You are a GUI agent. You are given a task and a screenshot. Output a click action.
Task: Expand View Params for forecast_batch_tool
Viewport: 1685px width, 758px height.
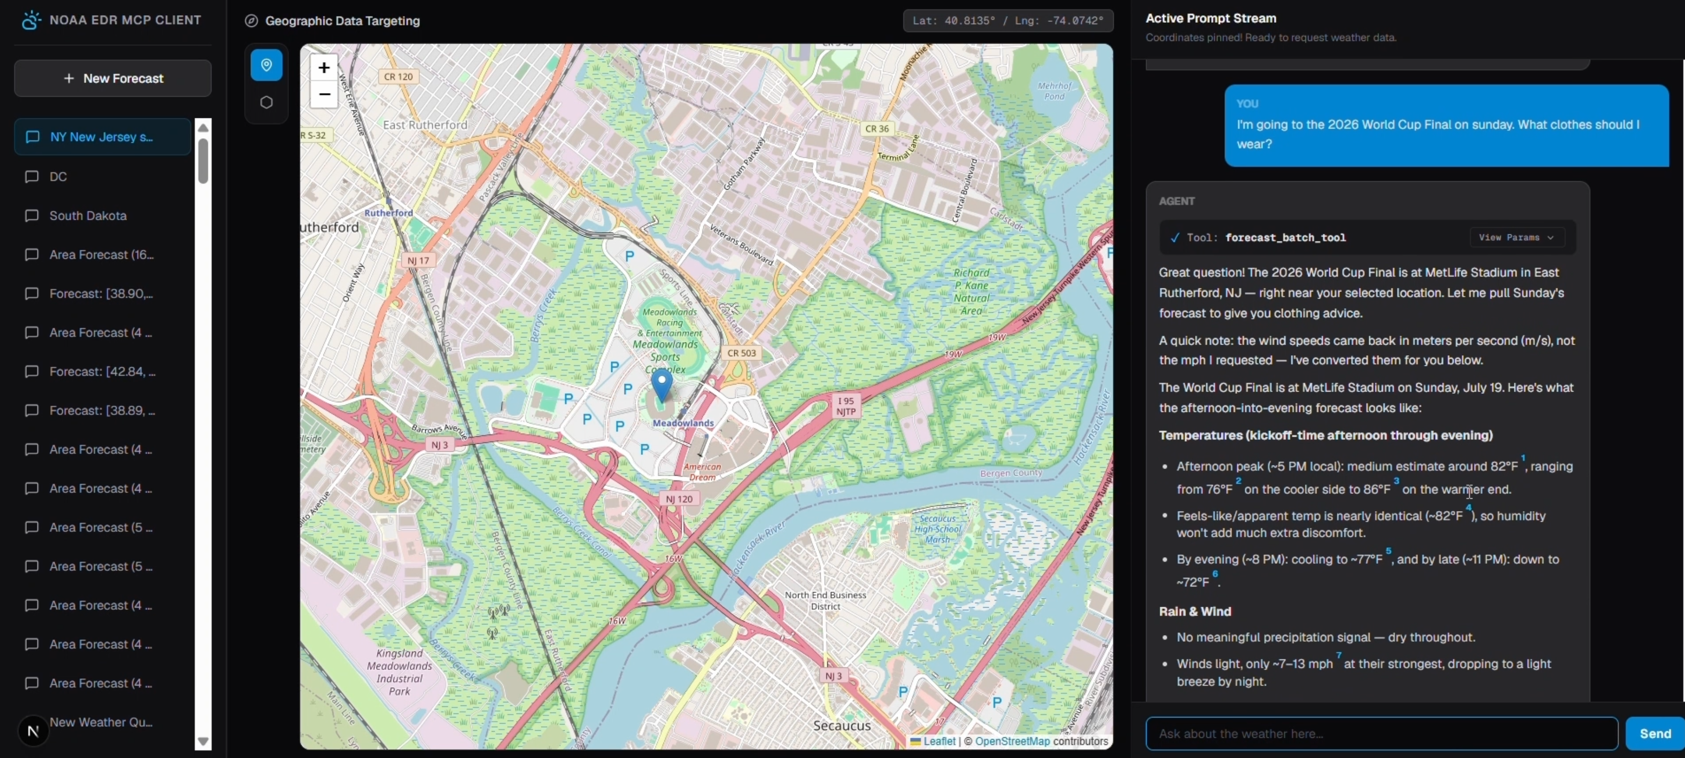coord(1516,237)
